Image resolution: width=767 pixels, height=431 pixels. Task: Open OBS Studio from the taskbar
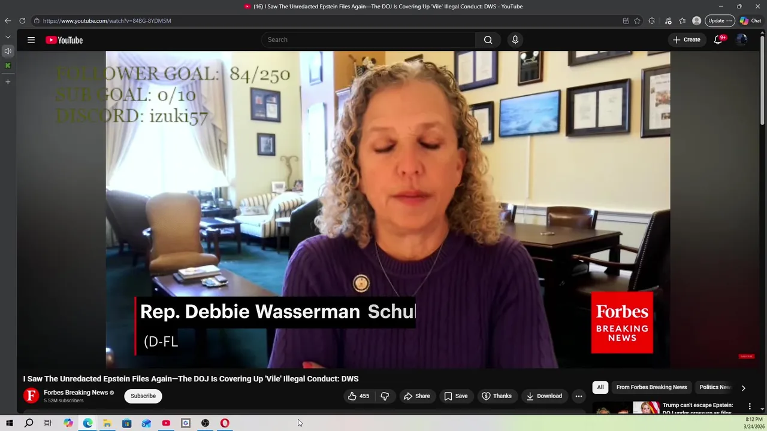pyautogui.click(x=206, y=423)
